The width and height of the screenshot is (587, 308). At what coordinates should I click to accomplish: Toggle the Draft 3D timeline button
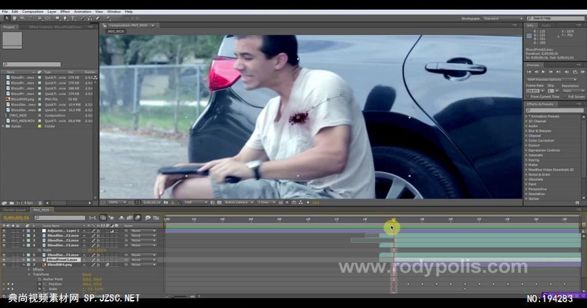click(x=111, y=217)
